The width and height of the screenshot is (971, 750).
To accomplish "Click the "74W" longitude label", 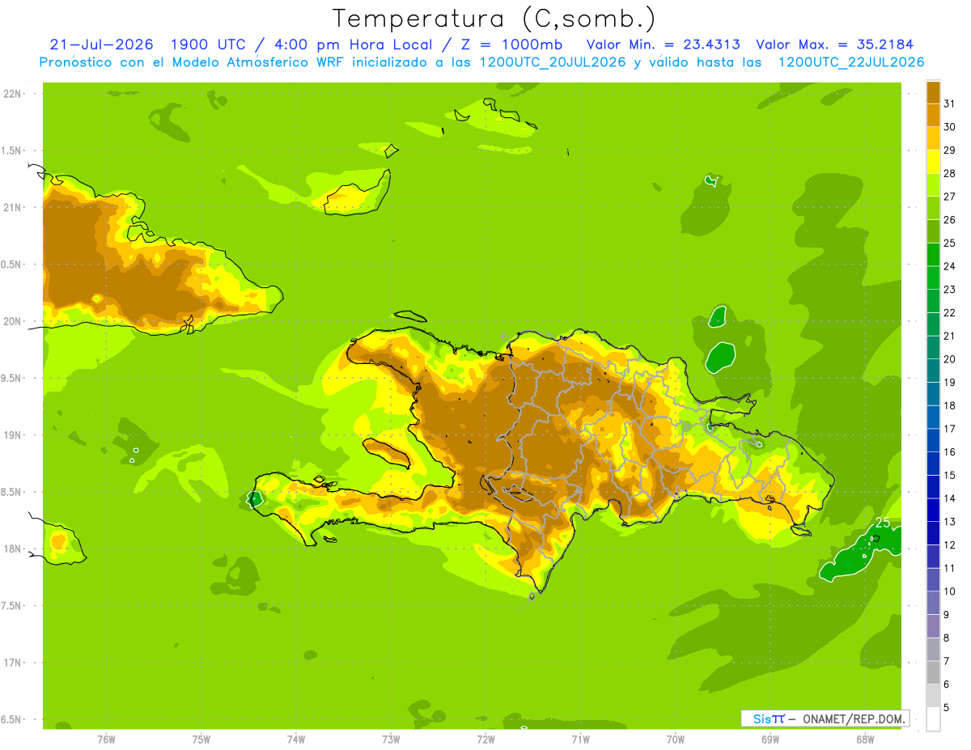I will pos(296,739).
